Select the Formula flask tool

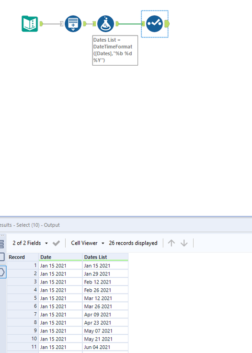pos(106,24)
